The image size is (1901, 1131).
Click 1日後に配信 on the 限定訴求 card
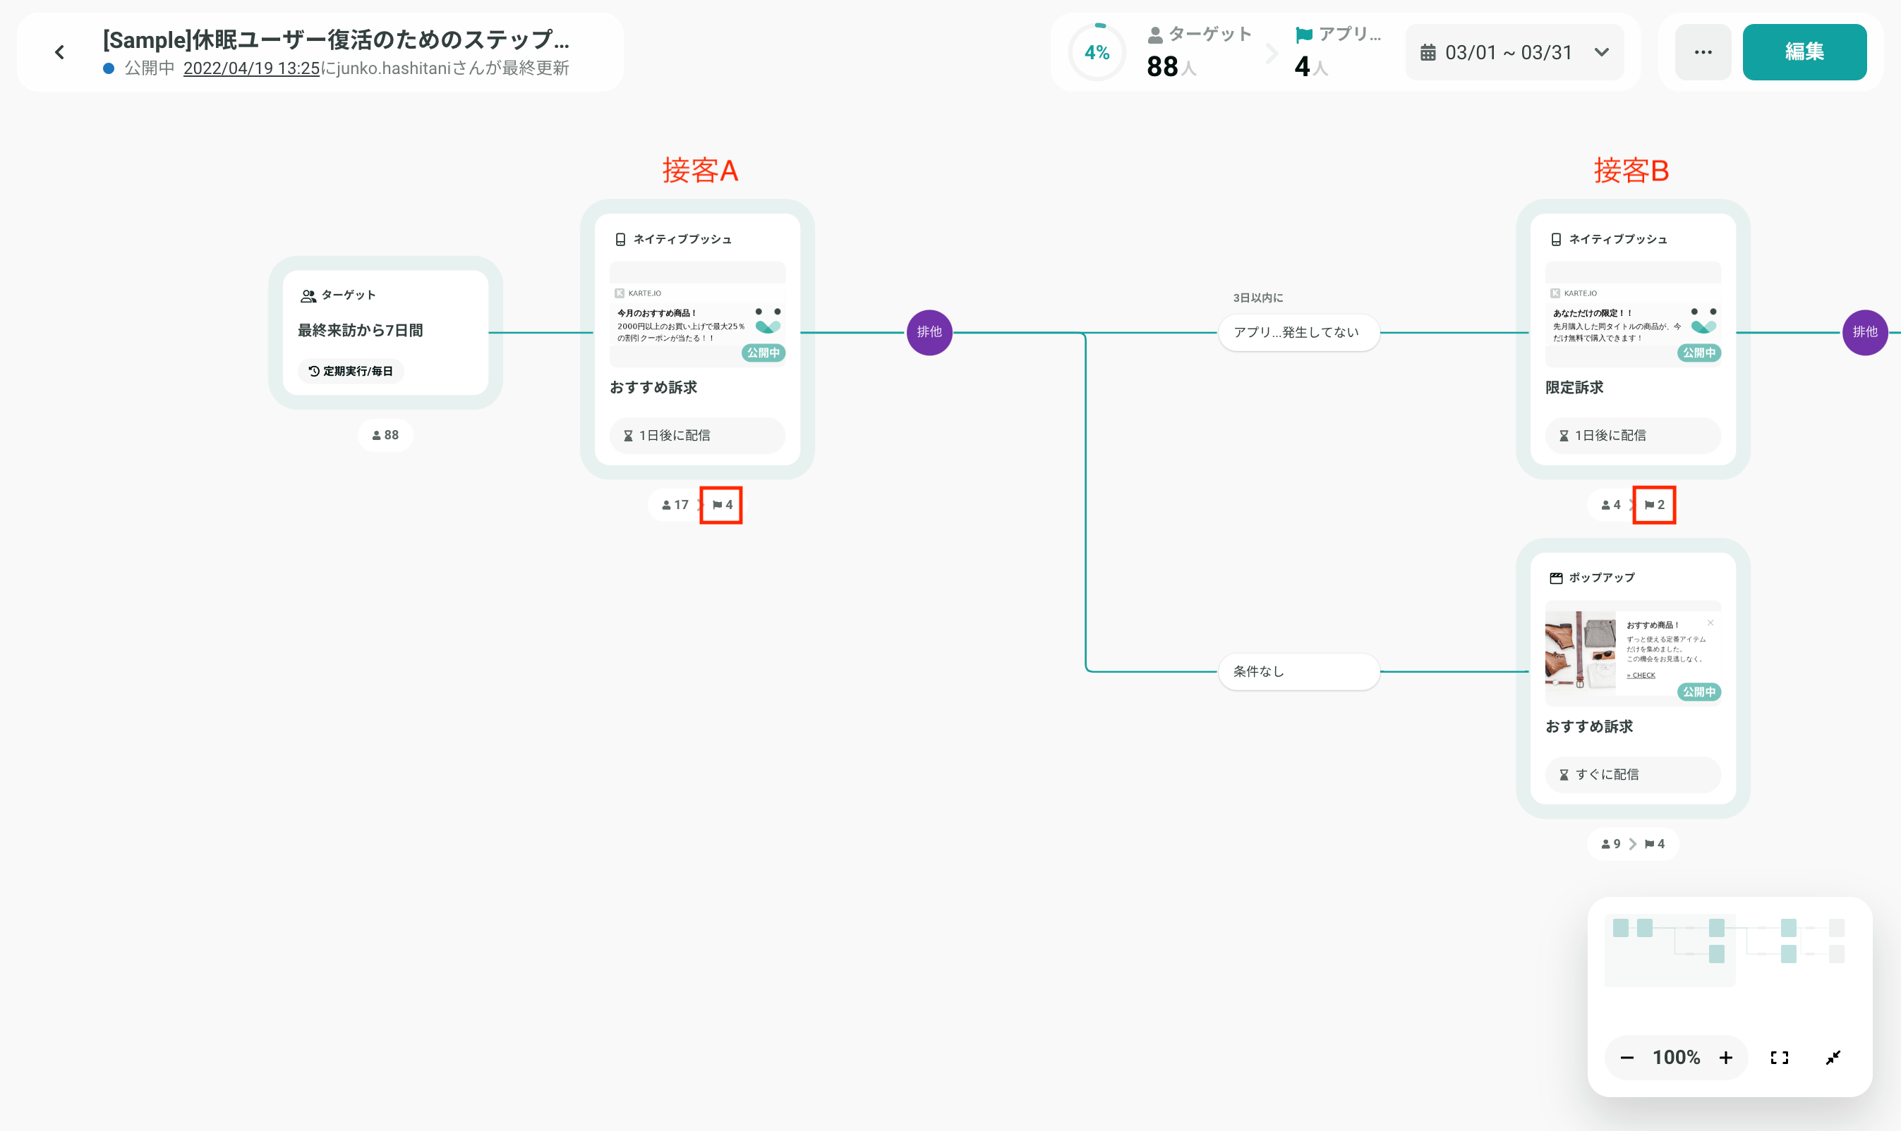pyautogui.click(x=1633, y=435)
